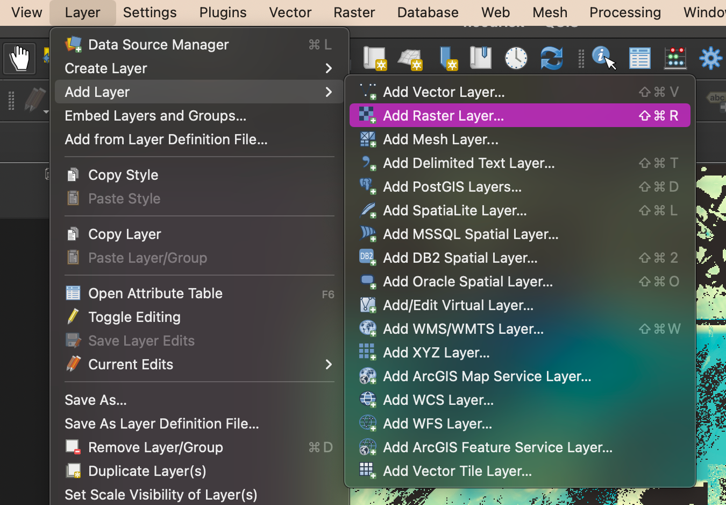Open the Database menu
This screenshot has height=505, width=726.
click(428, 12)
